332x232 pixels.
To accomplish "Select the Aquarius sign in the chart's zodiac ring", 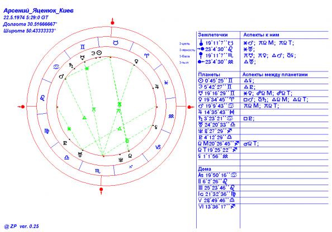I will pyautogui.click(x=171, y=116).
